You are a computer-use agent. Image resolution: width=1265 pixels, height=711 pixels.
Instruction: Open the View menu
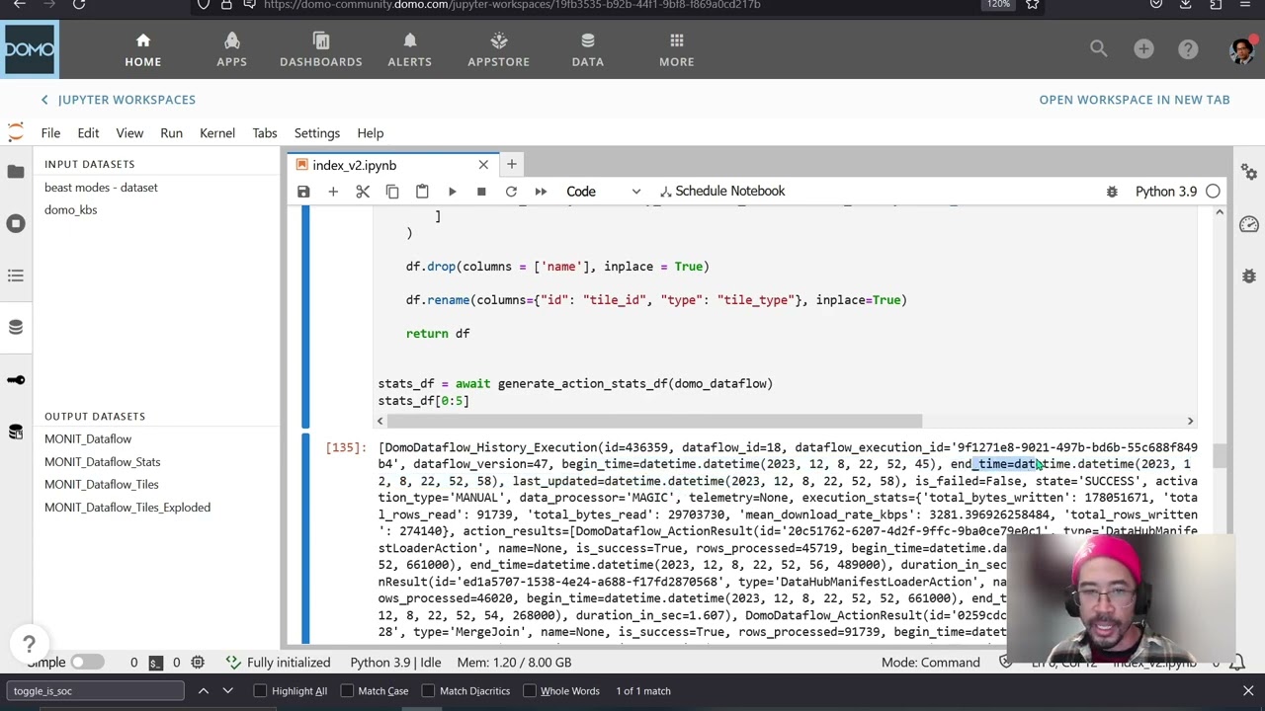[x=129, y=133]
